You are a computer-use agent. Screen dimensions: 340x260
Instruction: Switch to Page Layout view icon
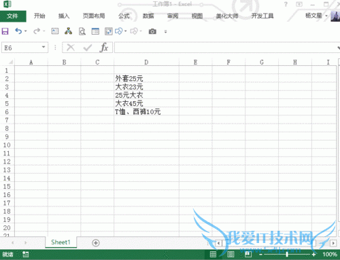pos(231,255)
